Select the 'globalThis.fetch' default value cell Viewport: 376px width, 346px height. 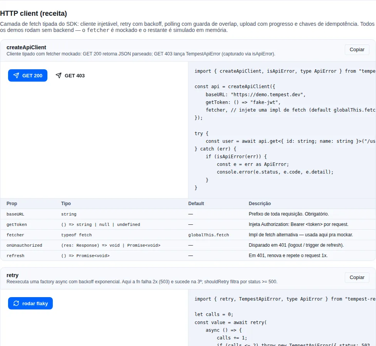pos(209,235)
